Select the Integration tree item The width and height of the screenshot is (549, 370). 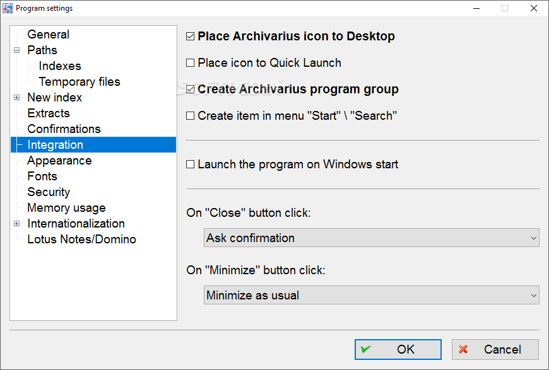[x=93, y=145]
